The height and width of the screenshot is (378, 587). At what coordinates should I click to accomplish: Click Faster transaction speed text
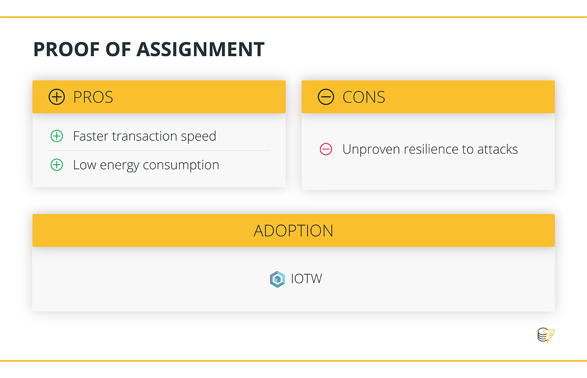[x=145, y=136]
